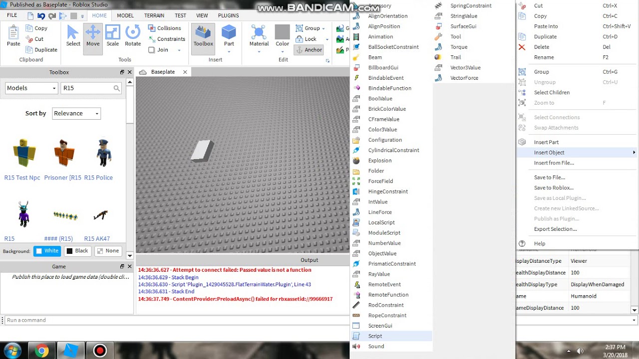Viewport: 639px width, 359px height.
Task: Close the Baseplate tab
Action: 185,72
